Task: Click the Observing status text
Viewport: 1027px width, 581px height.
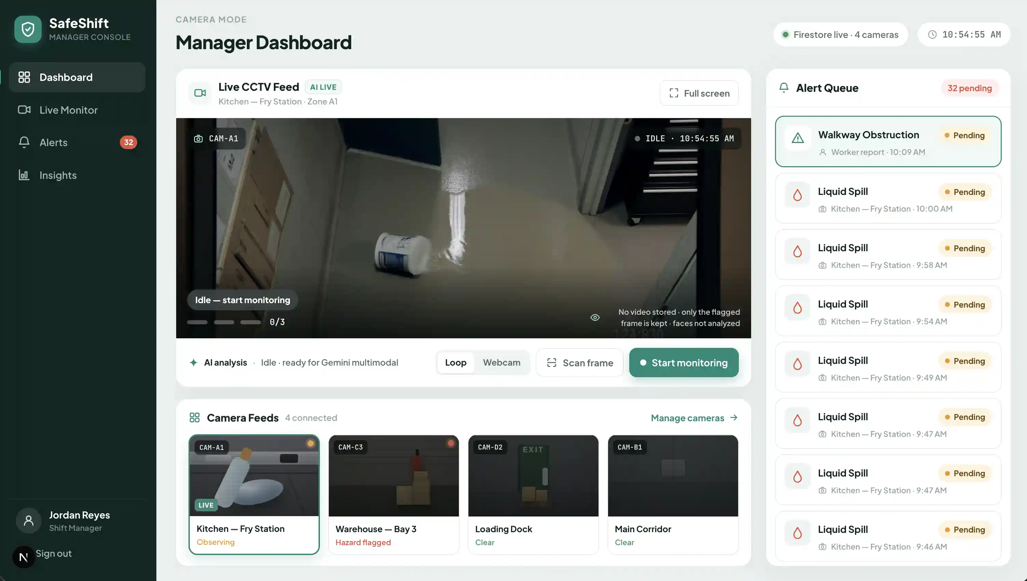Action: coord(215,542)
